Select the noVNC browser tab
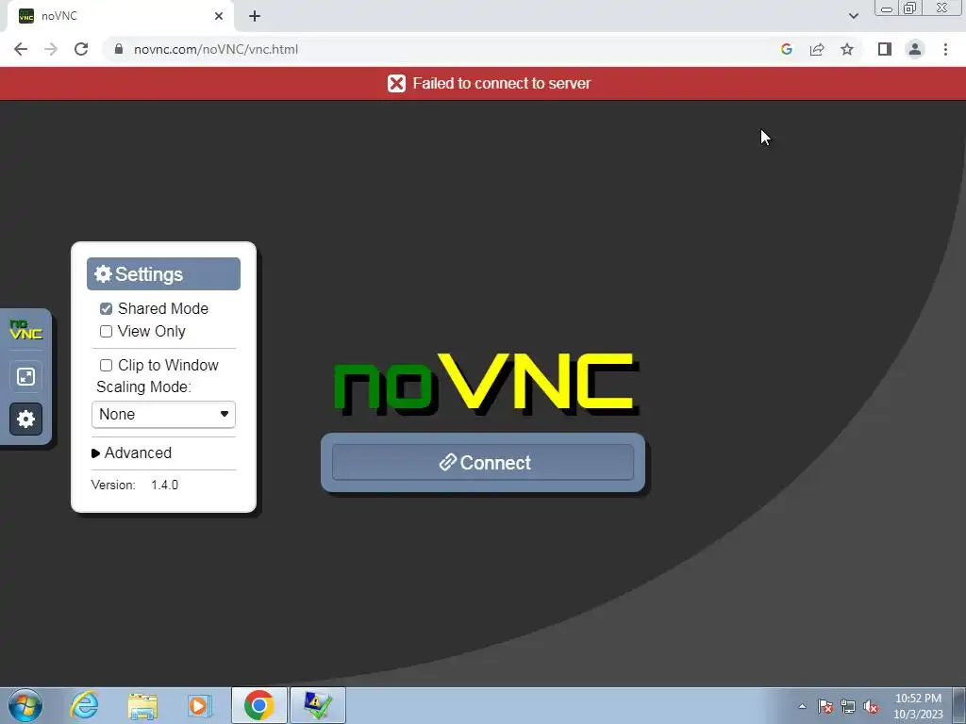966x724 pixels. (x=120, y=16)
